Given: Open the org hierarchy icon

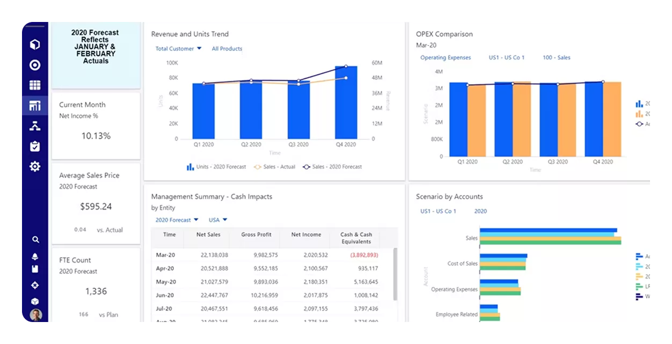Looking at the screenshot, I should tap(34, 125).
